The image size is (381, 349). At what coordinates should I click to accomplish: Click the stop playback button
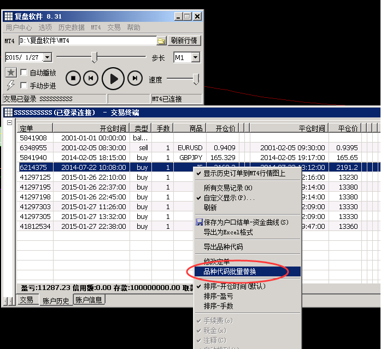pos(73,79)
